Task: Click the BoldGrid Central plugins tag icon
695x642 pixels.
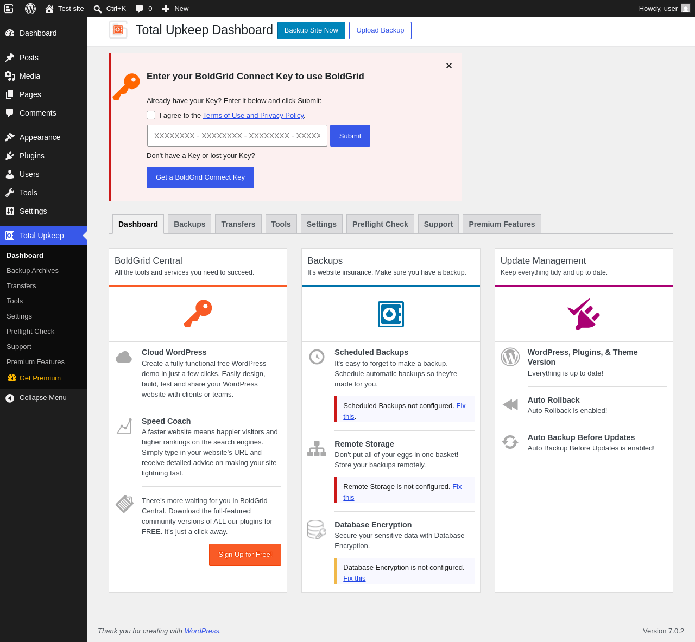Action: coord(124,504)
